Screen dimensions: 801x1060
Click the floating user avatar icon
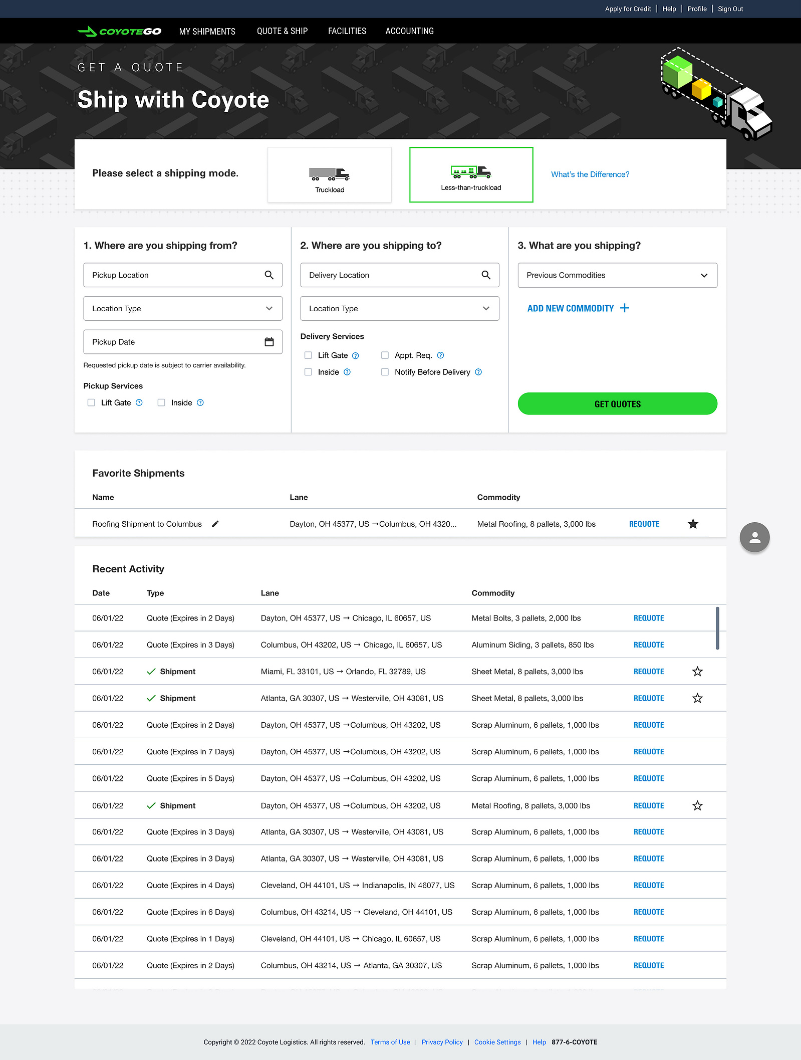[755, 537]
